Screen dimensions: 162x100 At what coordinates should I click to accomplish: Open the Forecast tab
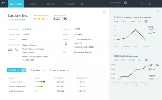tap(69, 4)
